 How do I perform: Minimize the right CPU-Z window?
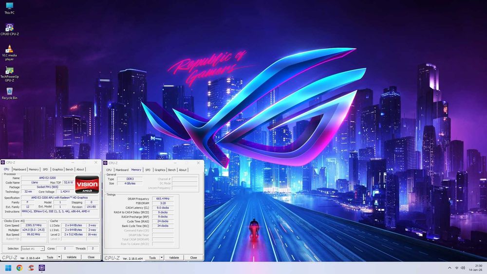coord(175,163)
